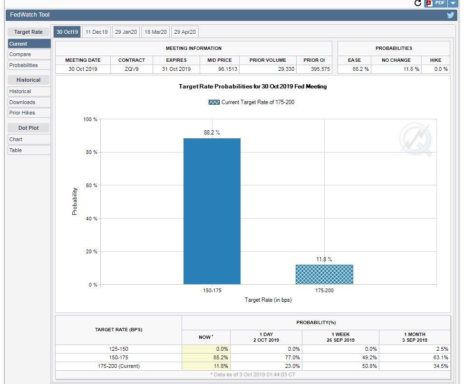Click the 1 WEEK 26 SEP 2019 header
464x384 pixels.
(340, 337)
